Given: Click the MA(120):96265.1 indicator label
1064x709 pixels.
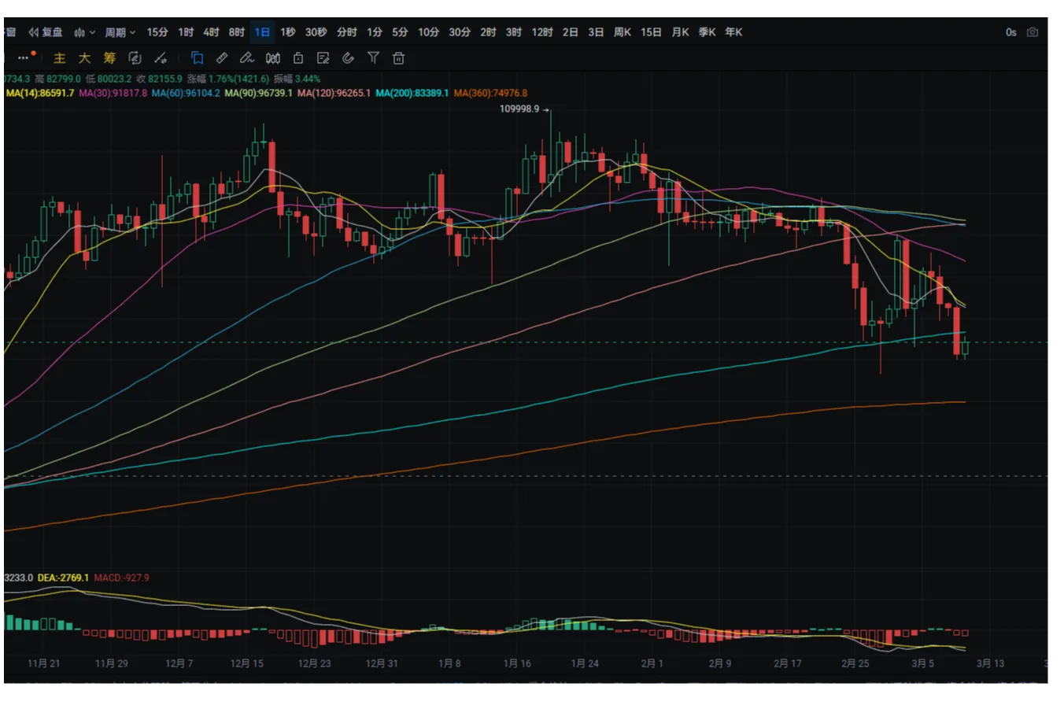Looking at the screenshot, I should (334, 93).
